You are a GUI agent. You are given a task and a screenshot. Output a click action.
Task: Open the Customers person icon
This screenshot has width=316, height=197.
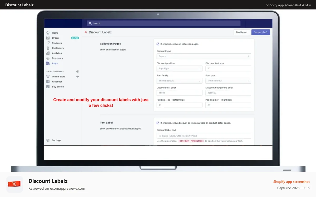pyautogui.click(x=48, y=48)
